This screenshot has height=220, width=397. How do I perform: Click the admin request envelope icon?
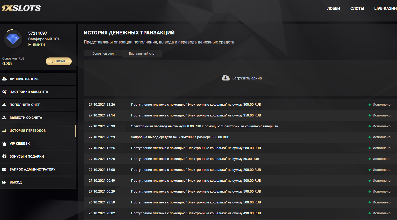[x=4, y=170]
